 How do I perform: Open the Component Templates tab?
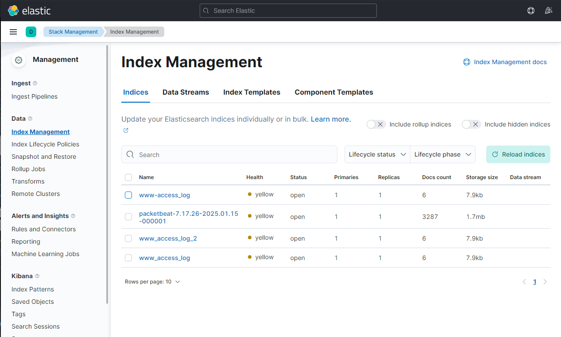[x=334, y=92]
